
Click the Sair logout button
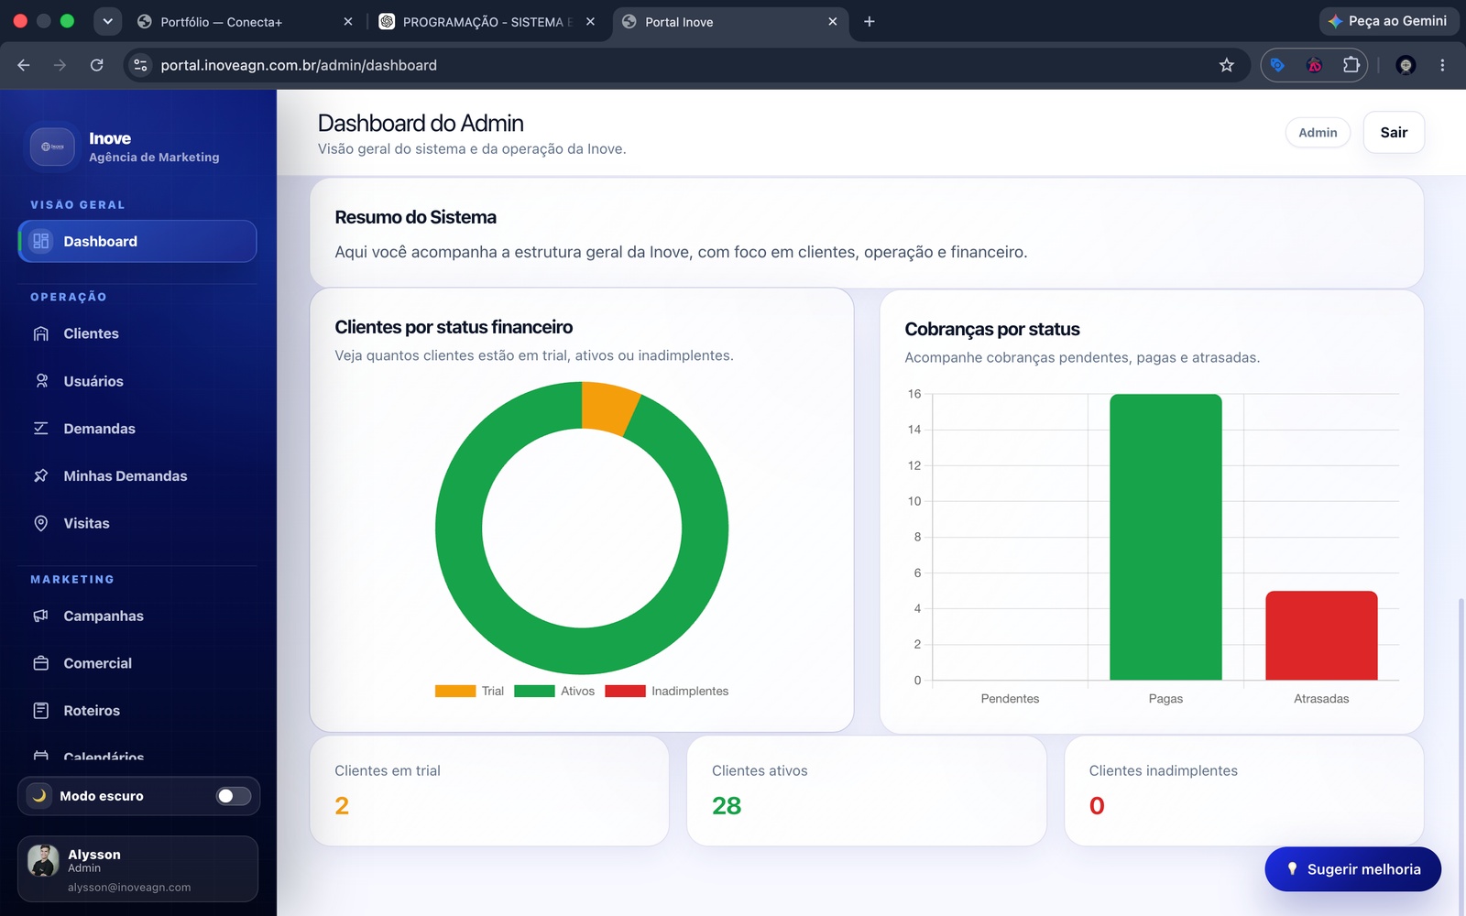[x=1394, y=133]
